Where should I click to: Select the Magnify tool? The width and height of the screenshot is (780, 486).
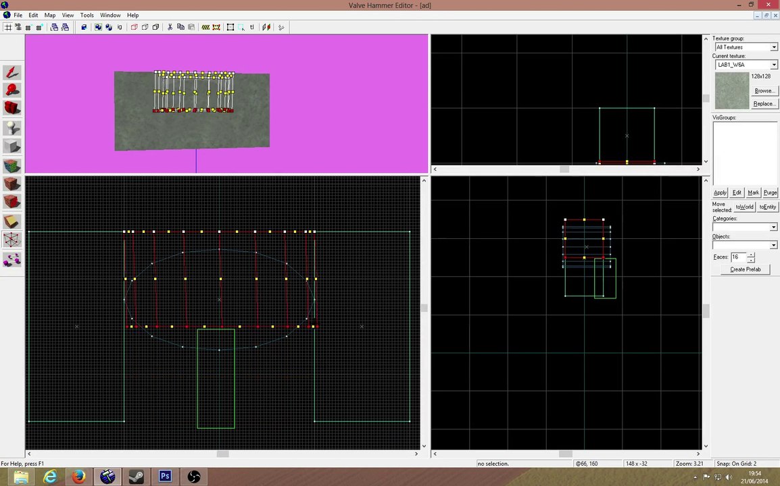click(12, 90)
